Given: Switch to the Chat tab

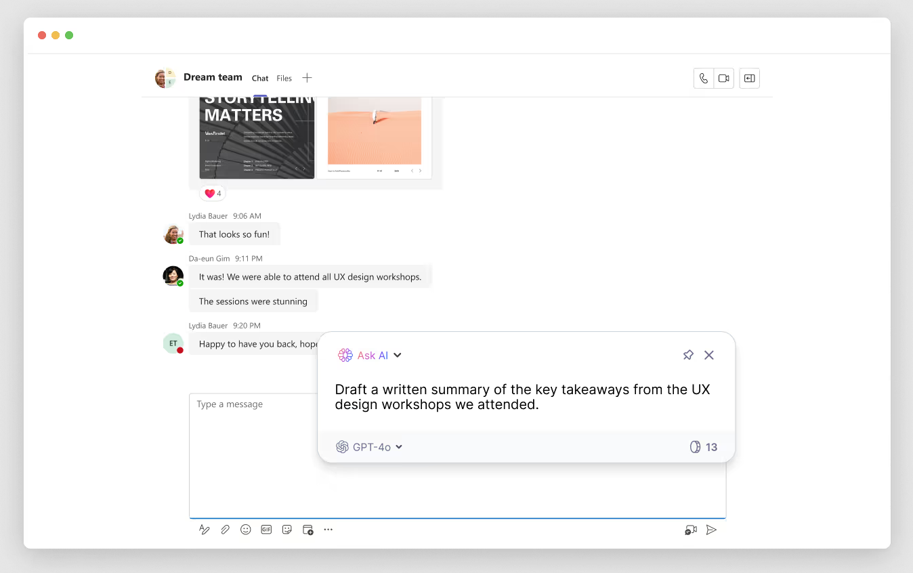Looking at the screenshot, I should pos(260,79).
